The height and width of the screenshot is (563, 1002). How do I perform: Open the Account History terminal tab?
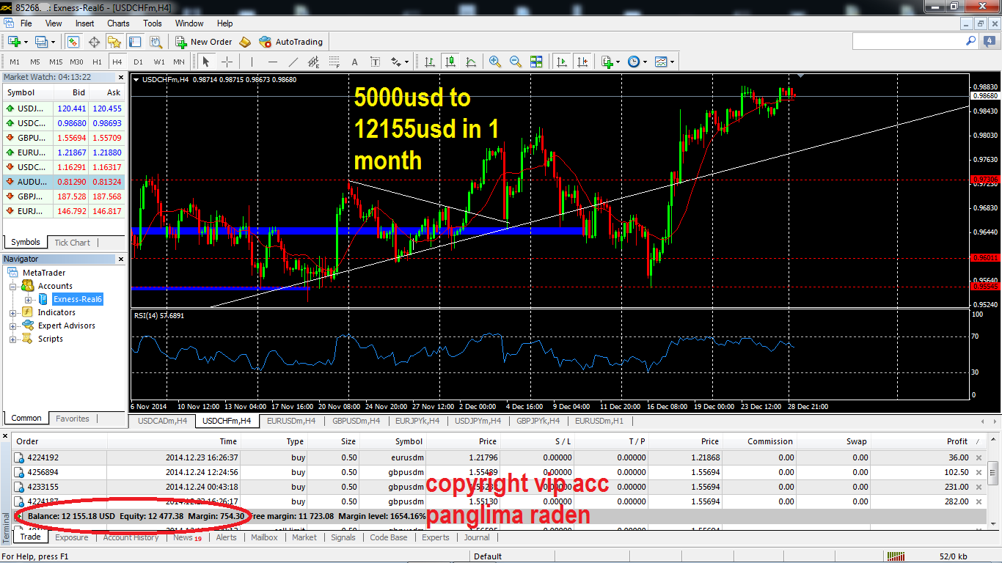(x=131, y=537)
